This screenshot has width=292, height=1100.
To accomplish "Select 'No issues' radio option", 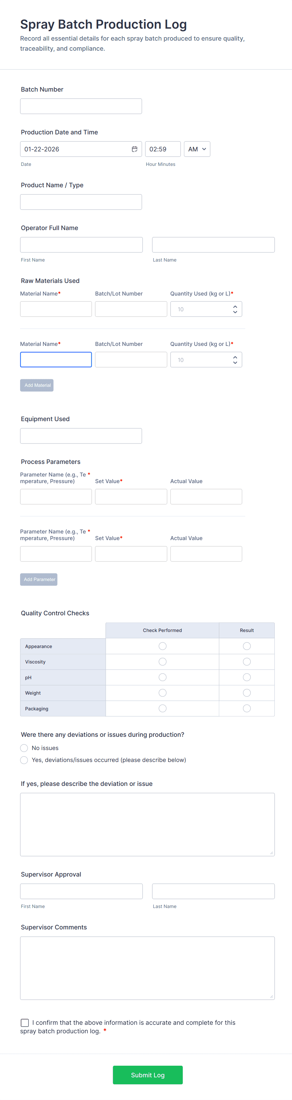I will [x=24, y=748].
